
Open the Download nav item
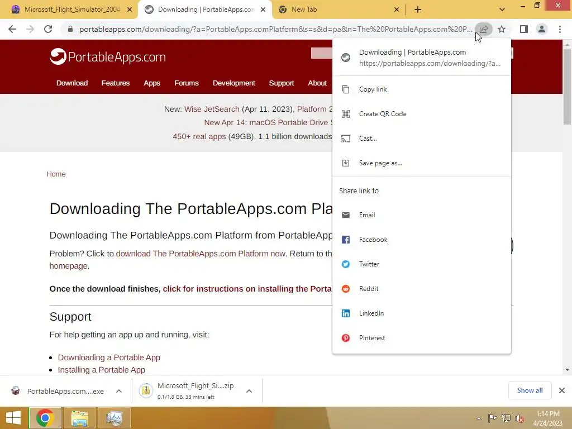pyautogui.click(x=72, y=83)
